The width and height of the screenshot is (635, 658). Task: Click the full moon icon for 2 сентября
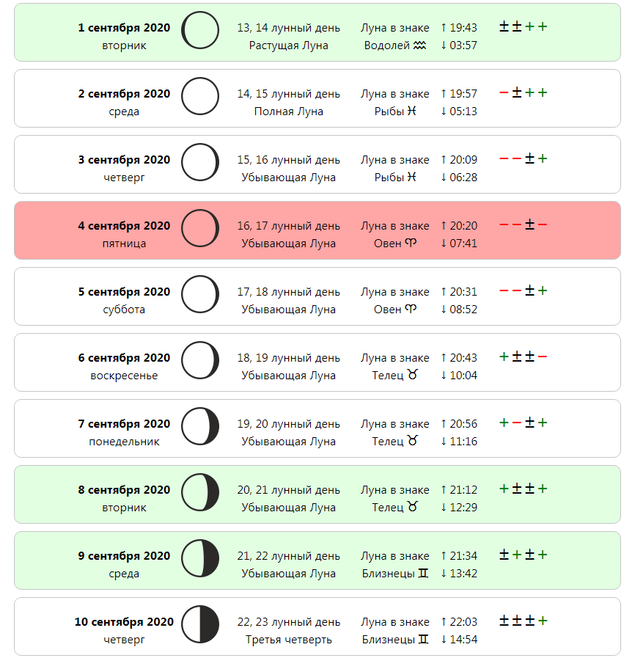[200, 96]
